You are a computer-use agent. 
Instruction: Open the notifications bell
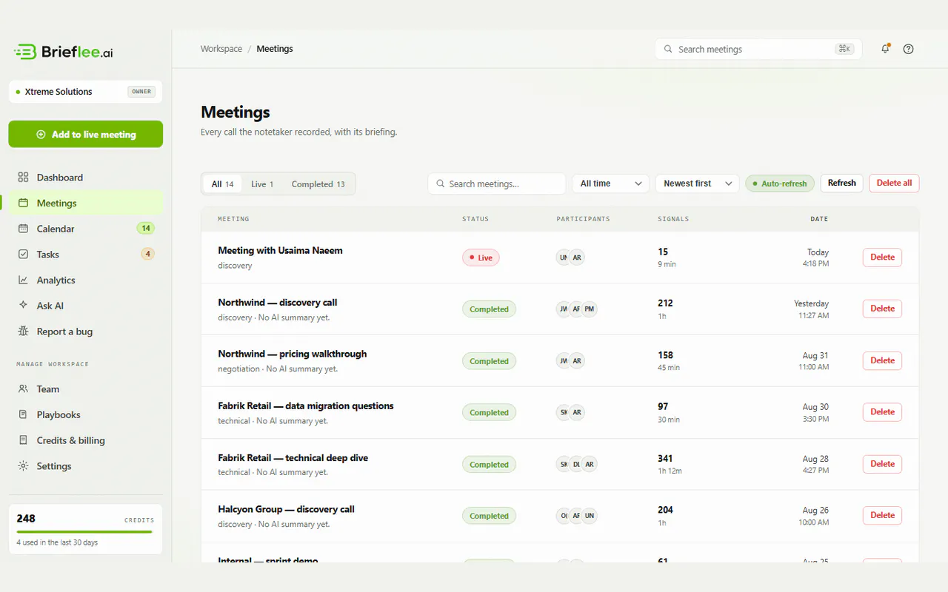coord(885,49)
